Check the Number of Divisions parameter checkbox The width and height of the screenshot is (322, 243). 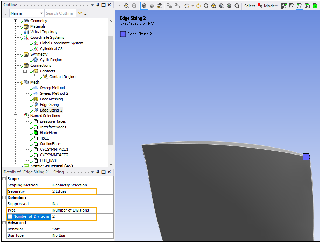(10, 216)
